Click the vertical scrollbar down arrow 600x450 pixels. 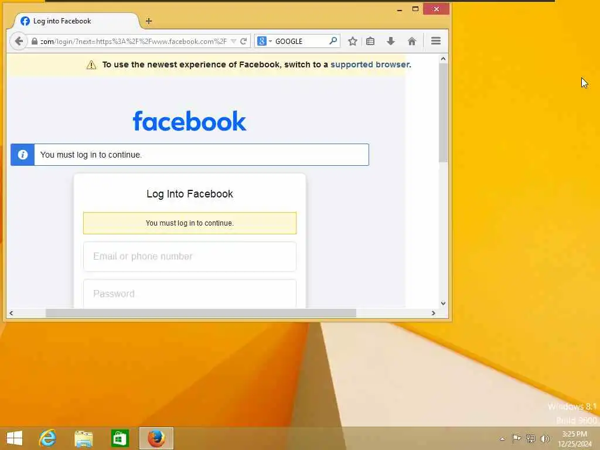(x=443, y=304)
